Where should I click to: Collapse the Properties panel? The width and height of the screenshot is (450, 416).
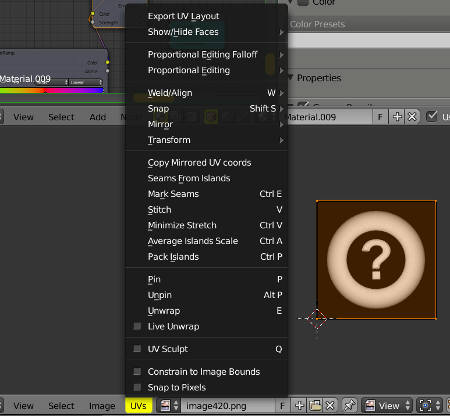click(290, 78)
